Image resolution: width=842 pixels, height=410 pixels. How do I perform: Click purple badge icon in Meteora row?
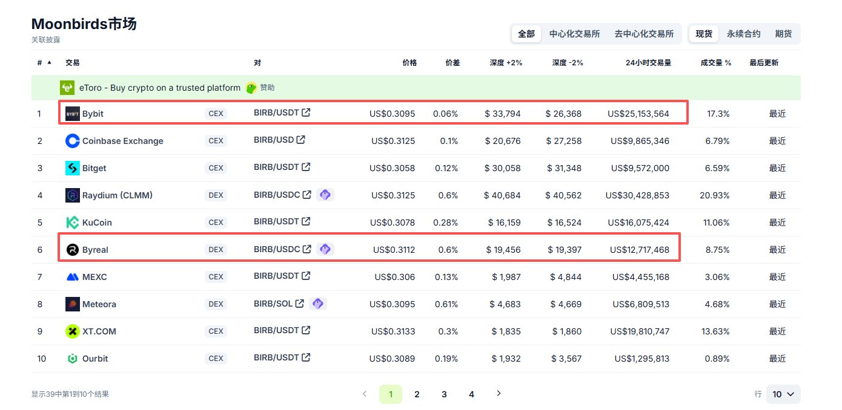pyautogui.click(x=318, y=304)
